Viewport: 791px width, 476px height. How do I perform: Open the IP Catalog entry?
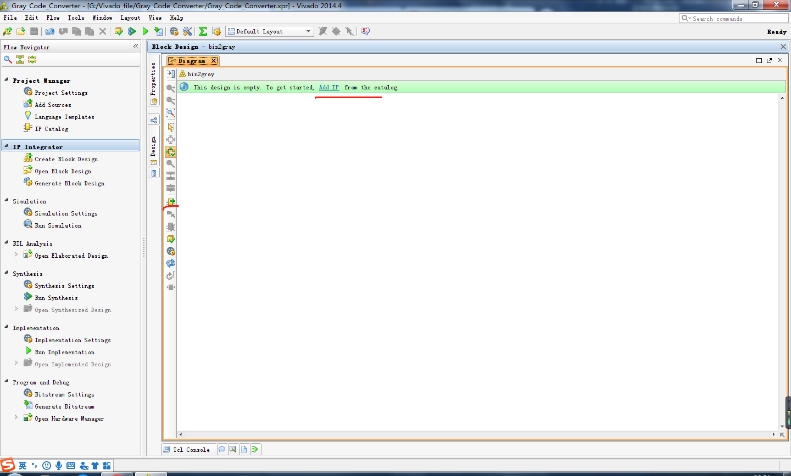[52, 129]
